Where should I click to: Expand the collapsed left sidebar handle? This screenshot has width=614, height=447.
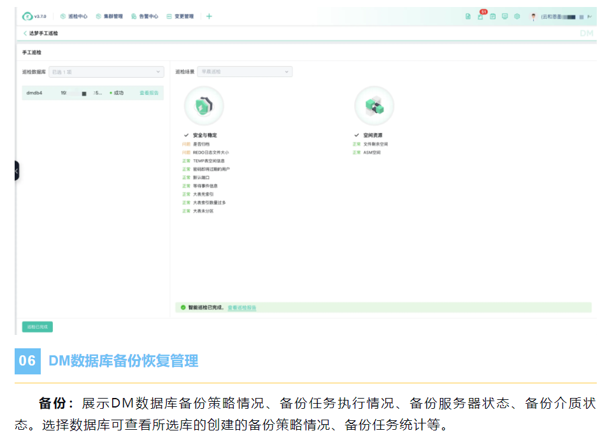point(17,171)
